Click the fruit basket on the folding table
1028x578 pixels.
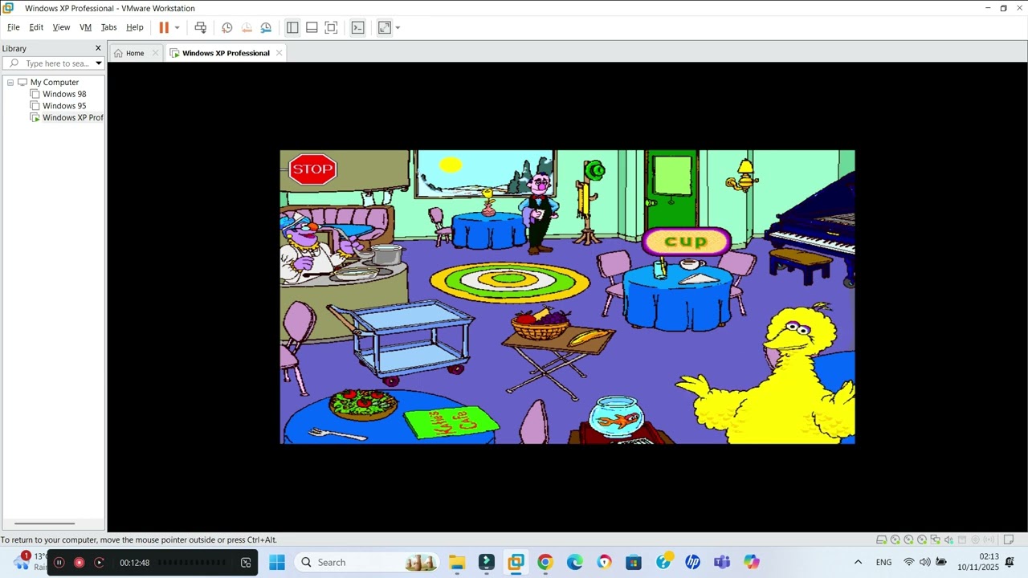pyautogui.click(x=540, y=324)
